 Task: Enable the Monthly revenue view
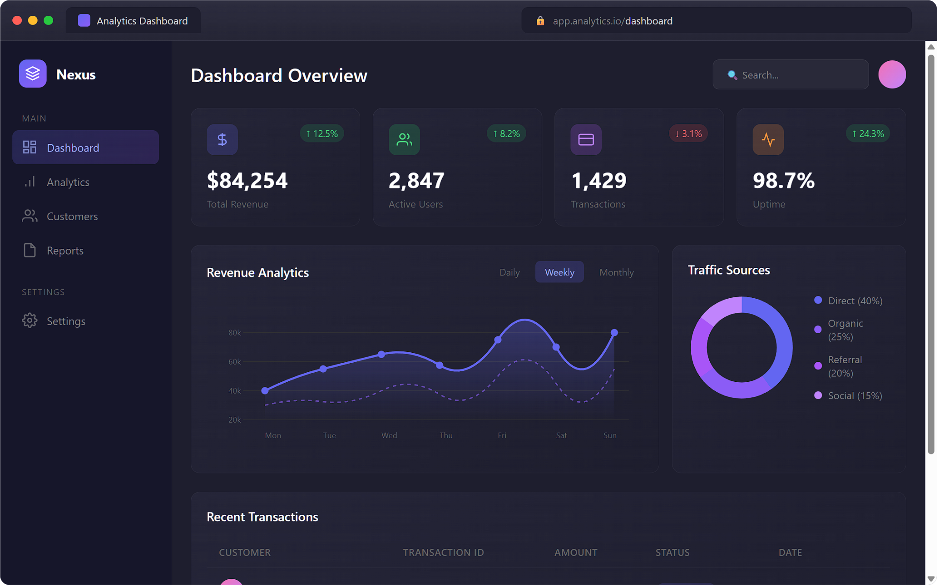(616, 272)
